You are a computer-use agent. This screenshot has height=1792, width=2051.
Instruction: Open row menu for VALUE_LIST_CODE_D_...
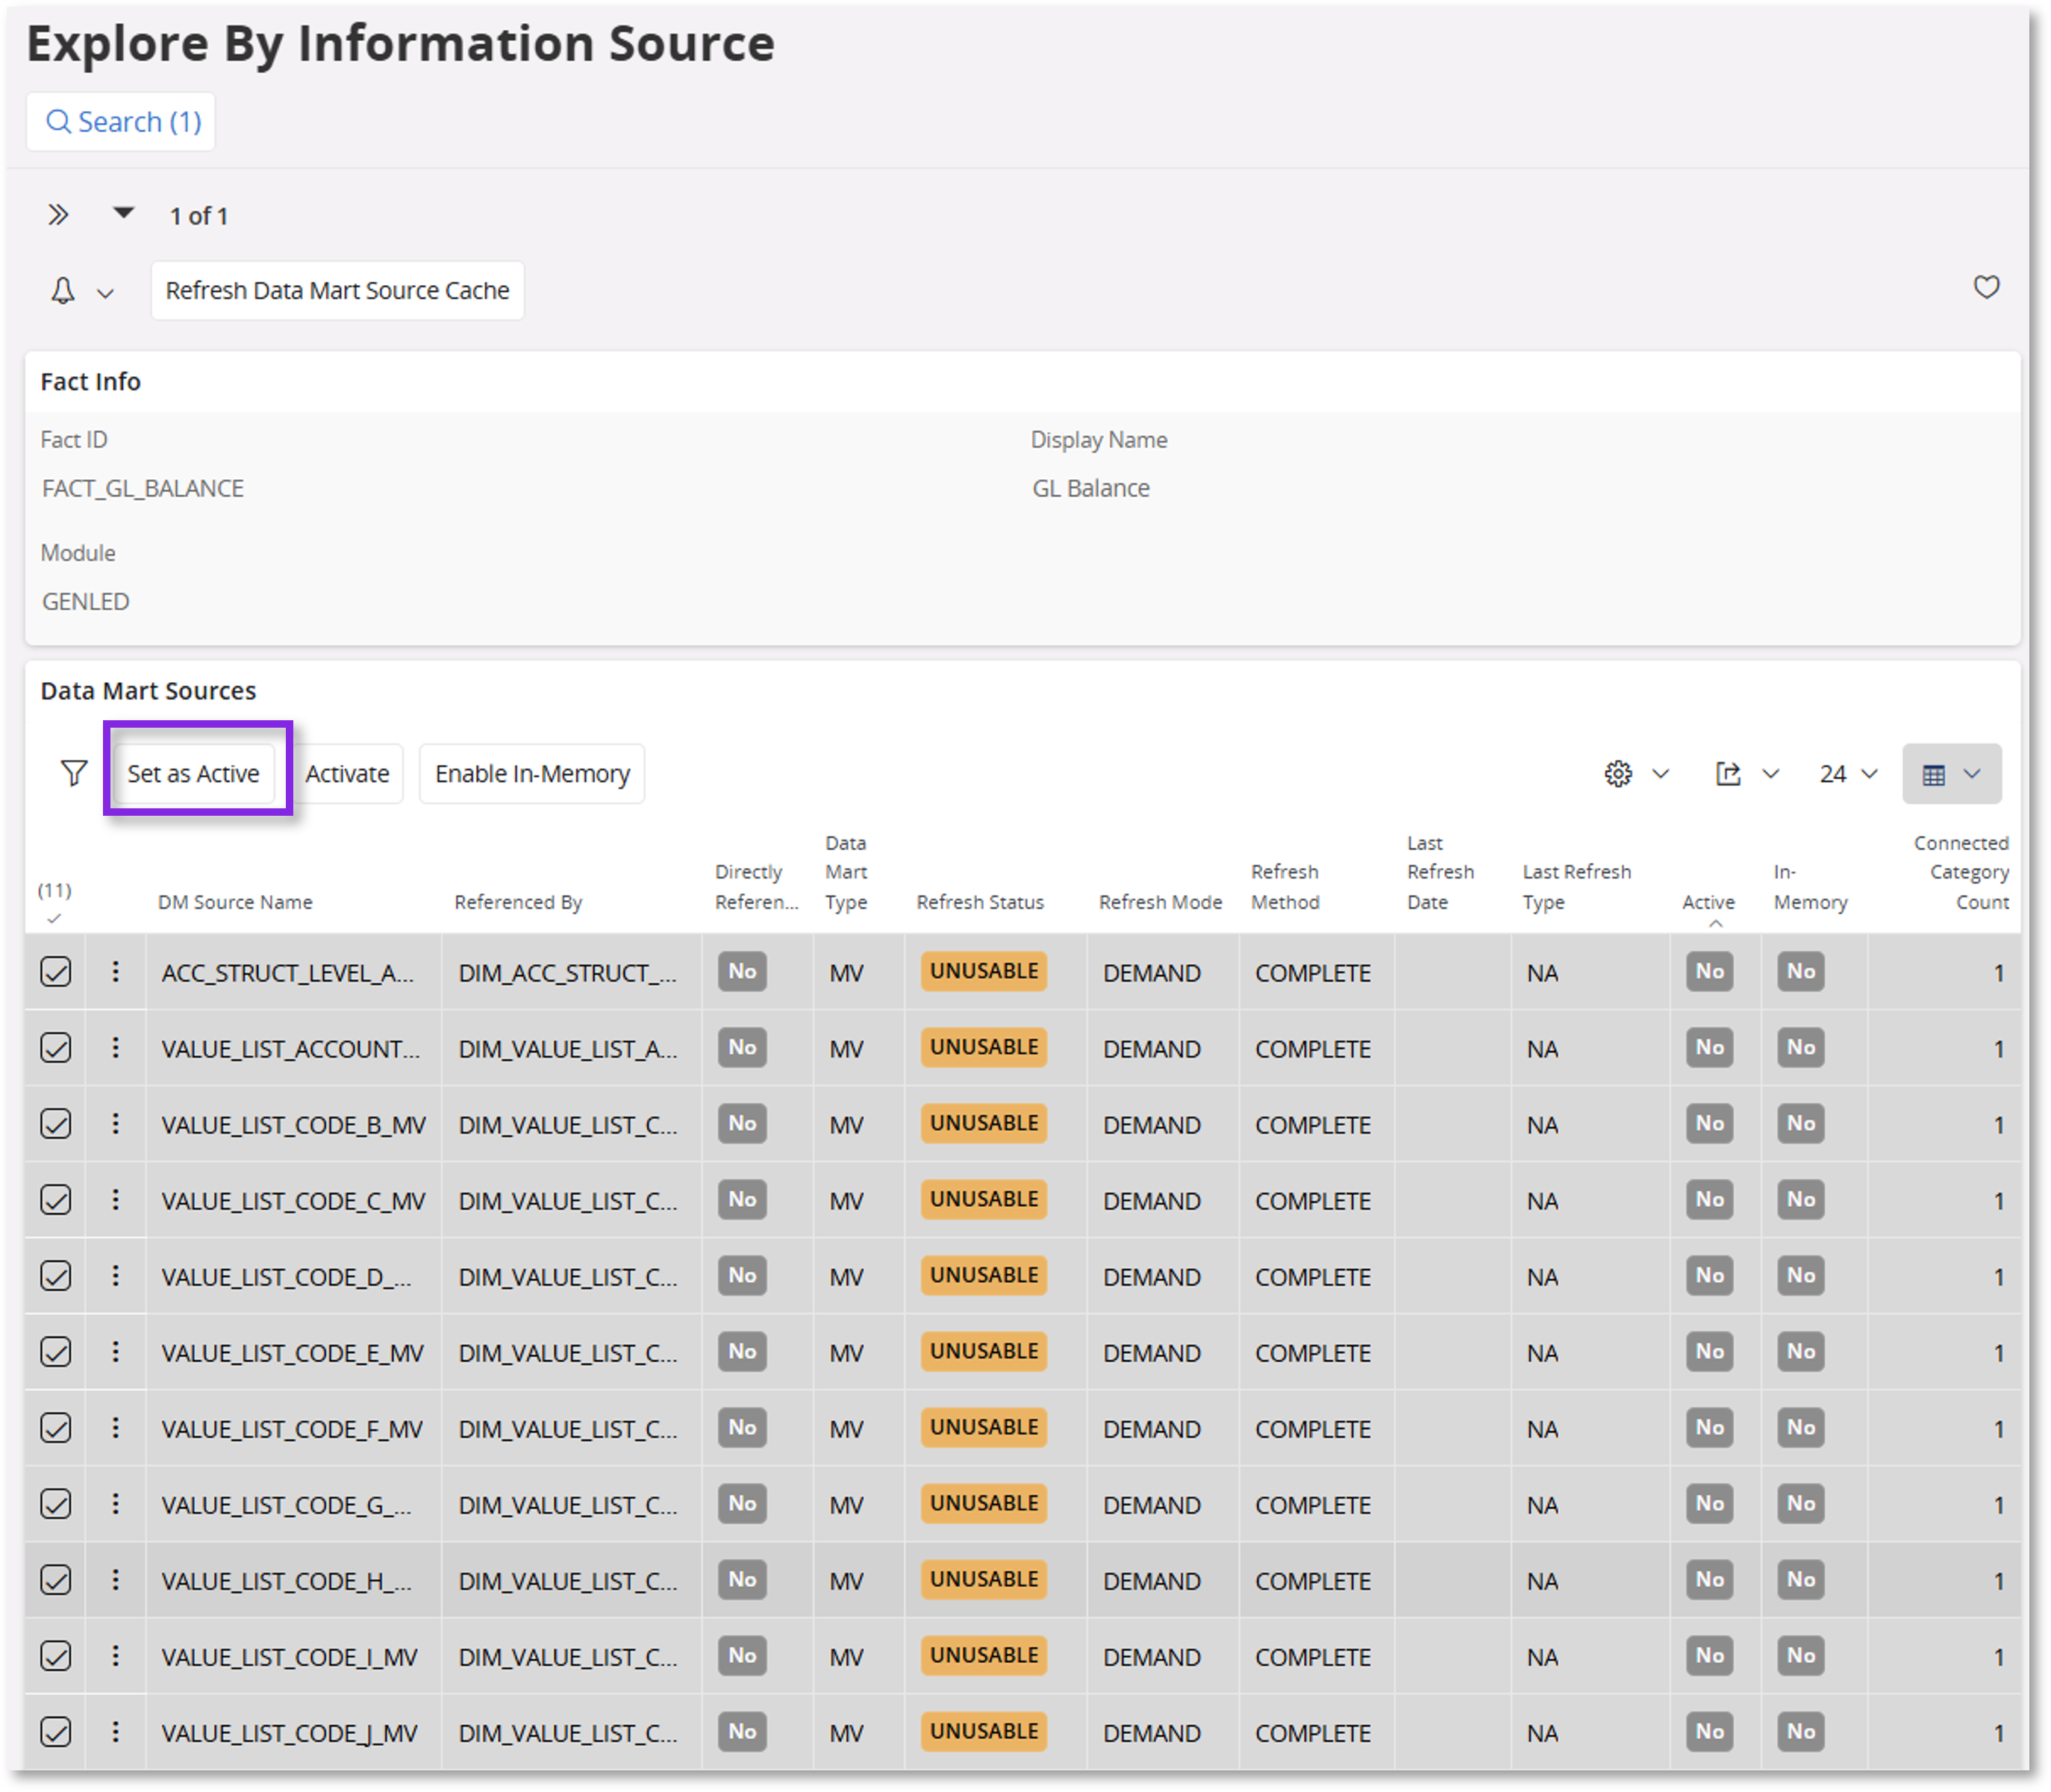116,1275
